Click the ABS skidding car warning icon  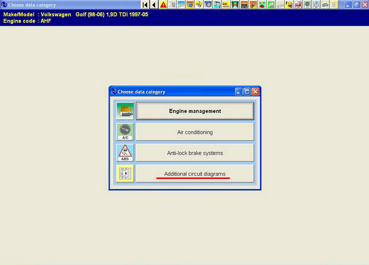[x=125, y=152]
